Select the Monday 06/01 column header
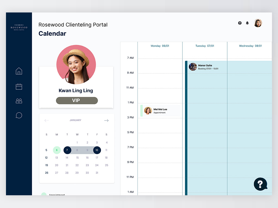Image resolution: width=278 pixels, height=208 pixels. tap(160, 46)
